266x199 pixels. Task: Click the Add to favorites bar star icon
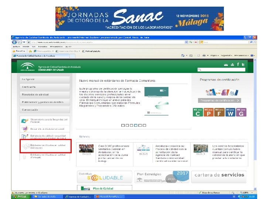tap(30, 51)
